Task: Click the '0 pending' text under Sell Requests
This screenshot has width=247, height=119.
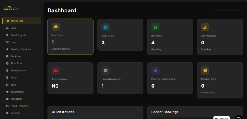Action: pyautogui.click(x=206, y=49)
